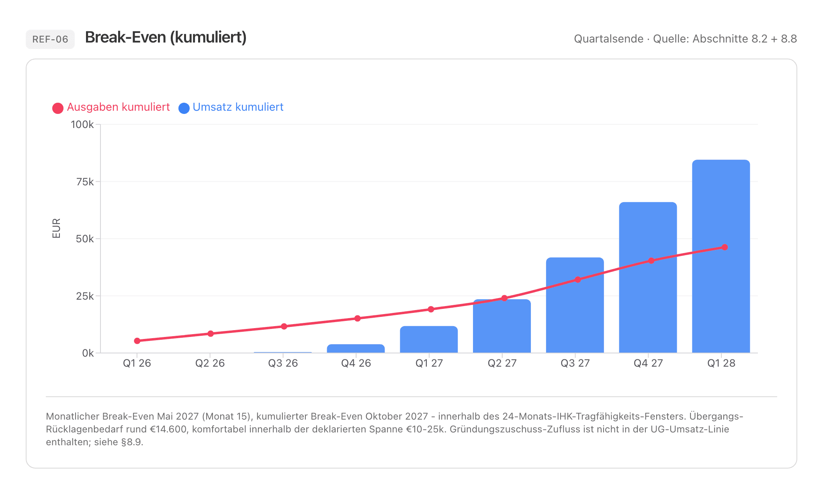Image resolution: width=823 pixels, height=495 pixels.
Task: Click the Q1 28 expense line marker
Action: (x=725, y=247)
